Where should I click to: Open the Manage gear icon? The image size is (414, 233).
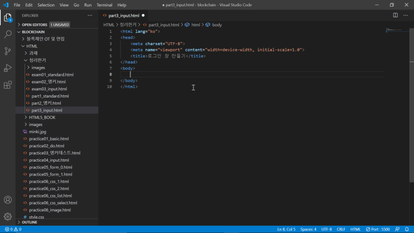(8, 217)
